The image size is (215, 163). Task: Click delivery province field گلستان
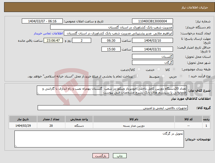click(x=153, y=56)
